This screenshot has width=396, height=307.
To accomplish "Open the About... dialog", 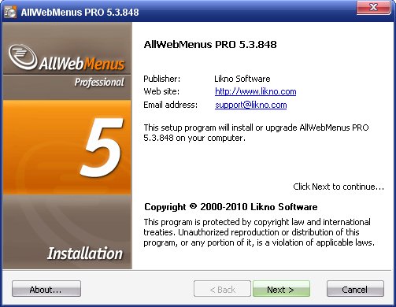I will click(46, 289).
